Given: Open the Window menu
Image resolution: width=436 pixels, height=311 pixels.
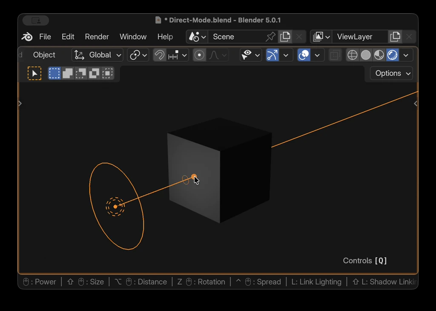Looking at the screenshot, I should 133,37.
